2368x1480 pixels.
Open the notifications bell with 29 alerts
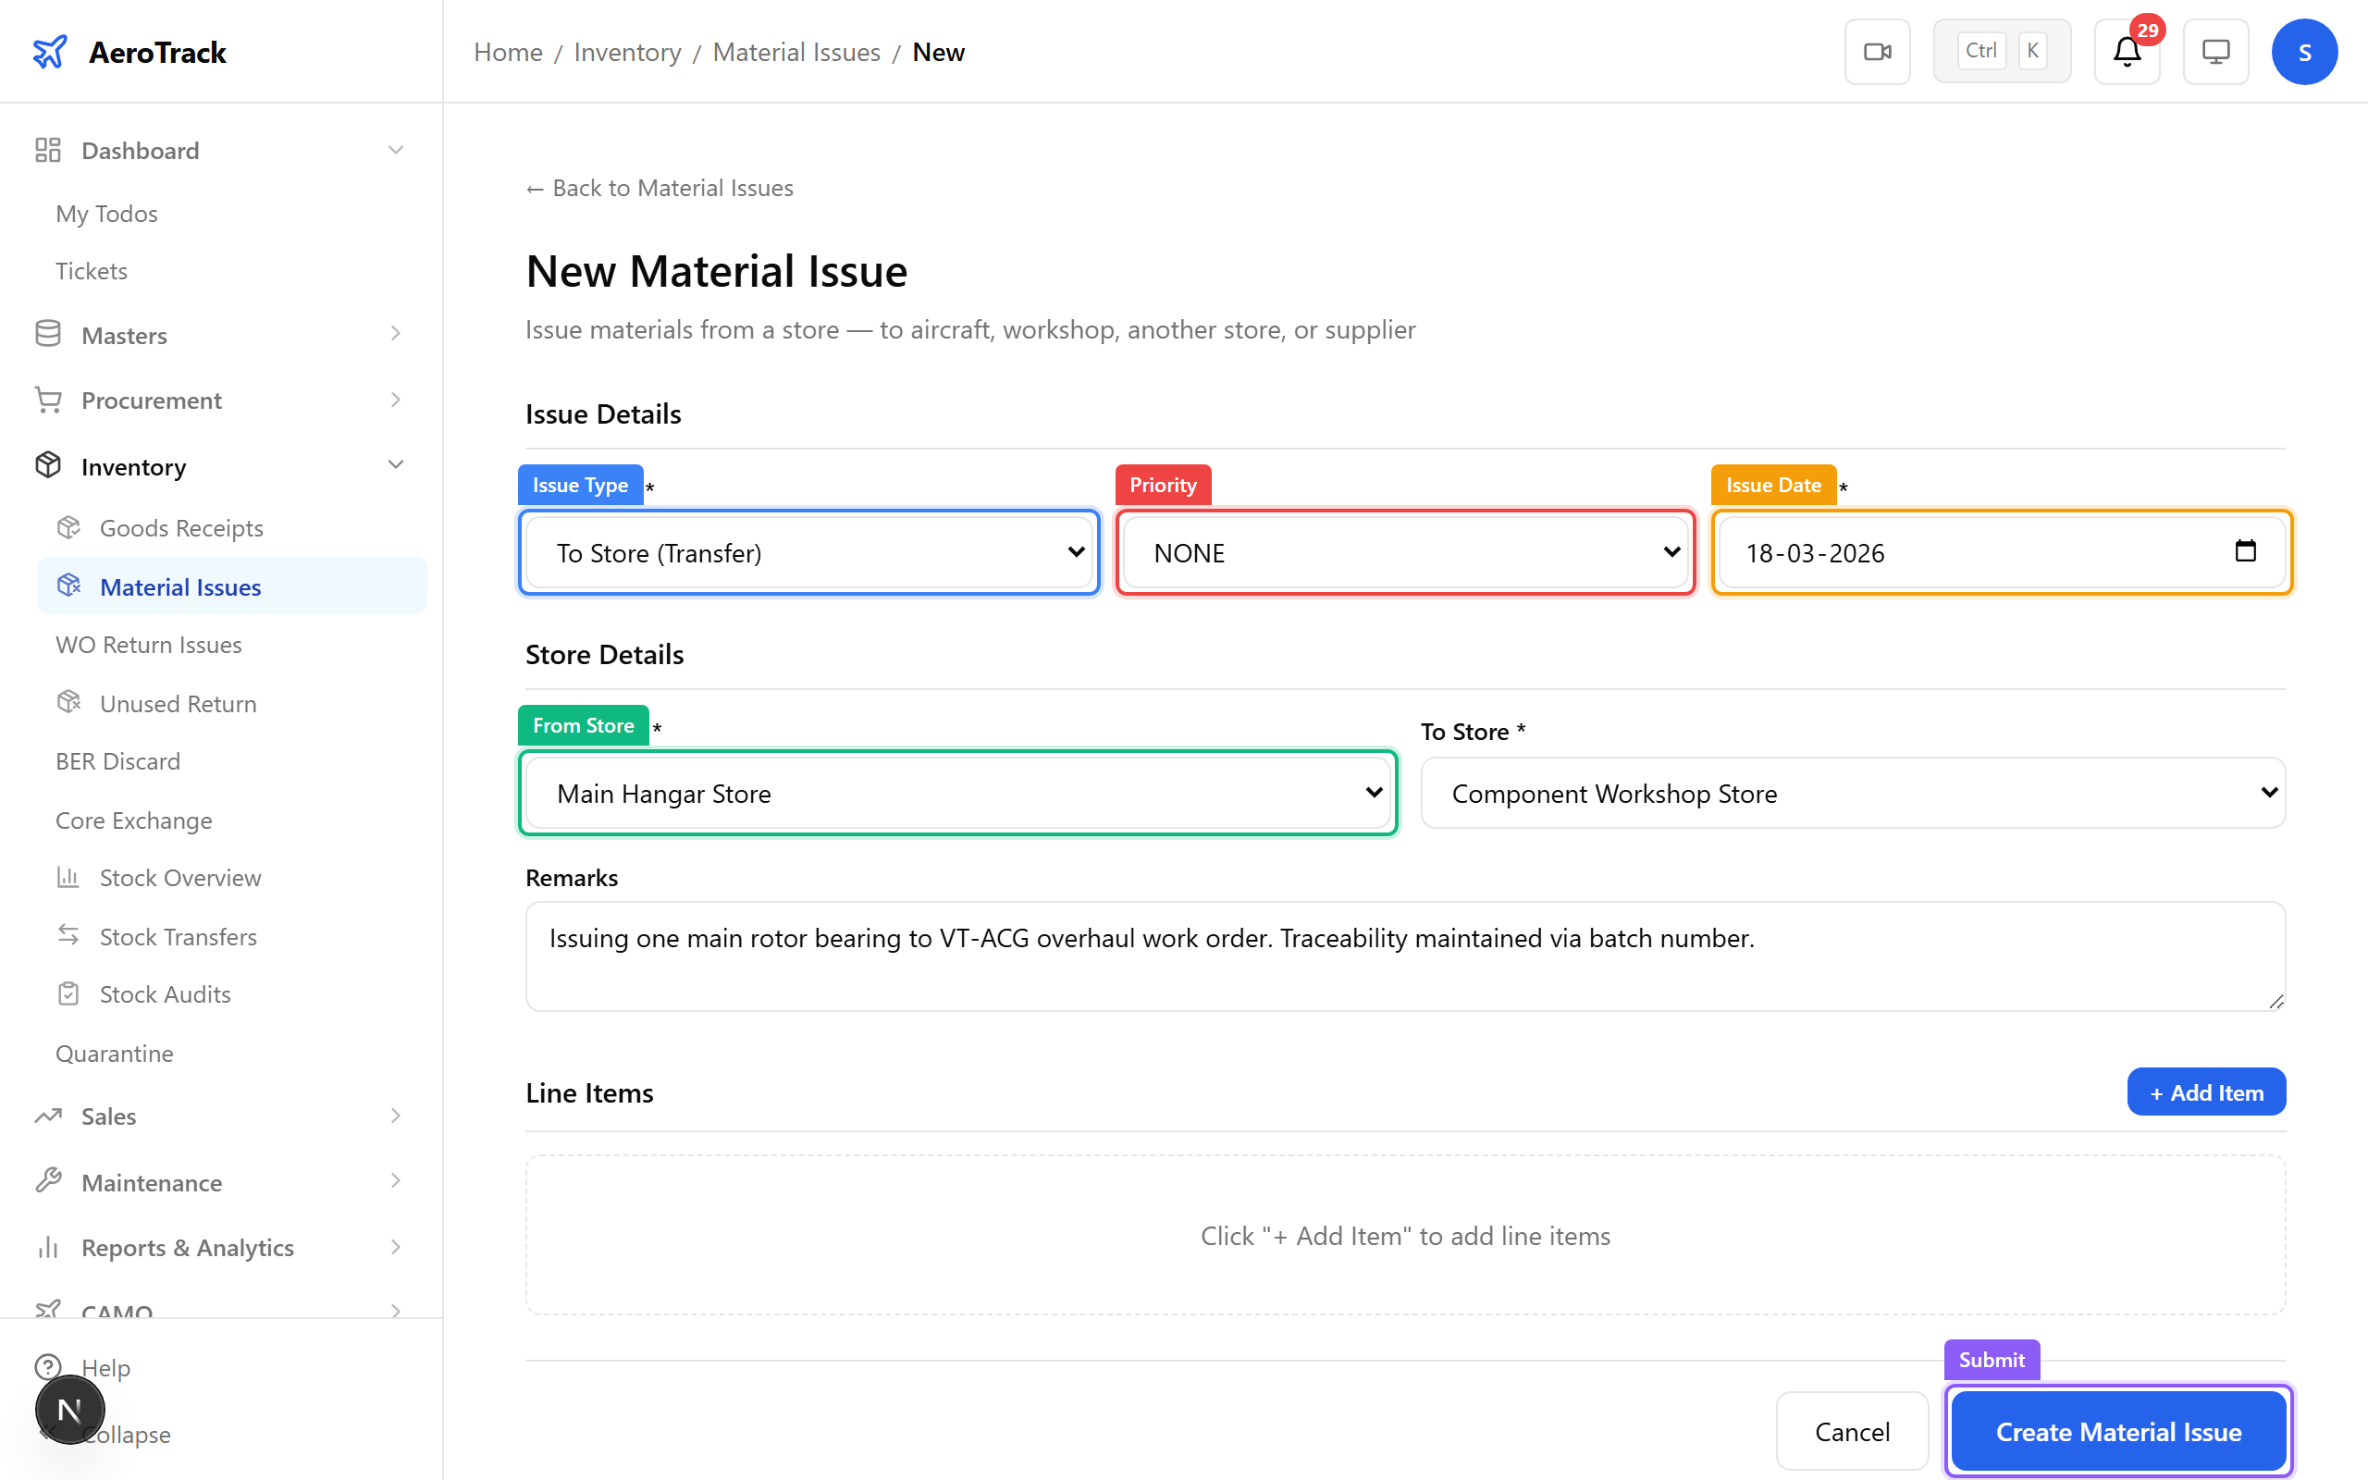[2127, 51]
